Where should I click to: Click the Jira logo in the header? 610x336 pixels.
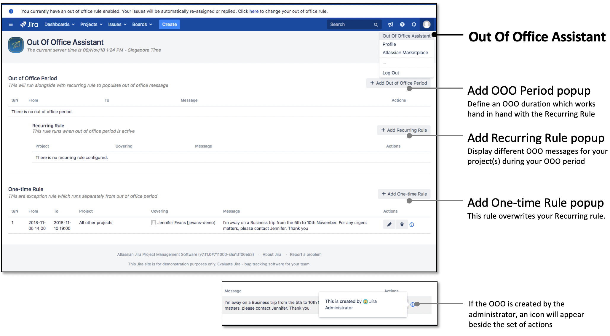click(x=29, y=25)
